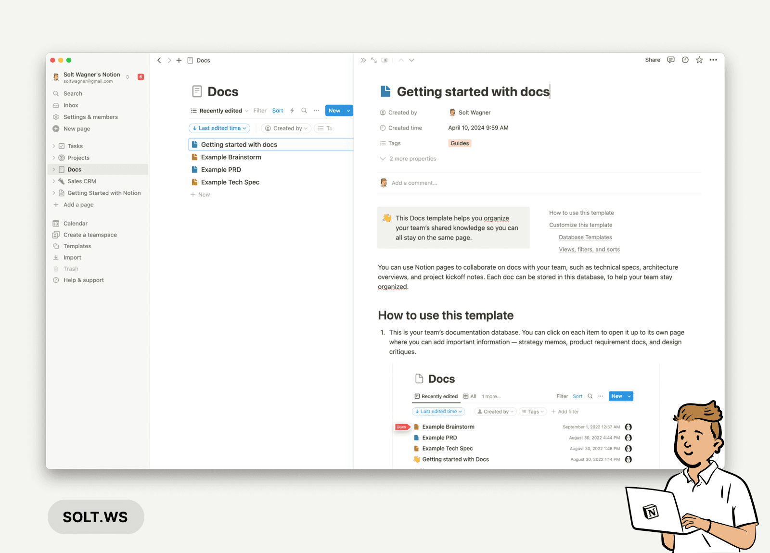Click the notification badge showing 6
The width and height of the screenshot is (770, 553).
141,77
